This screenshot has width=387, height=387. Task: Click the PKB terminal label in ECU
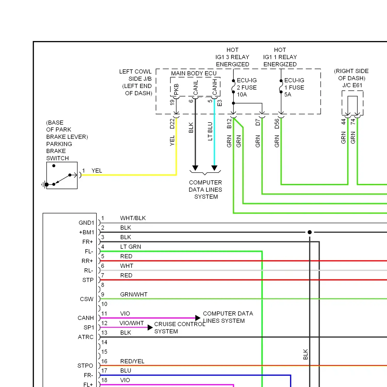point(176,89)
